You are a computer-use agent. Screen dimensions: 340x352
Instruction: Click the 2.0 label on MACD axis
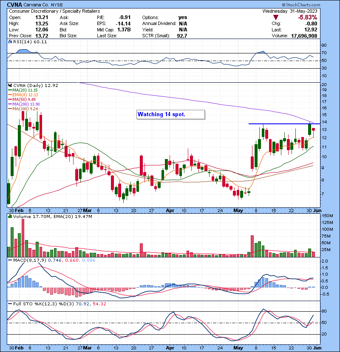click(325, 261)
